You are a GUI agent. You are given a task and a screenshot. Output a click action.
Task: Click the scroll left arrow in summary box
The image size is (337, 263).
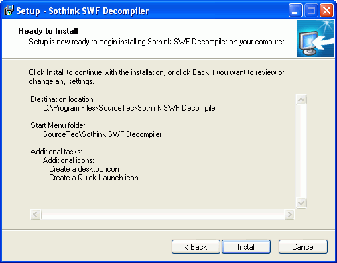coord(36,215)
